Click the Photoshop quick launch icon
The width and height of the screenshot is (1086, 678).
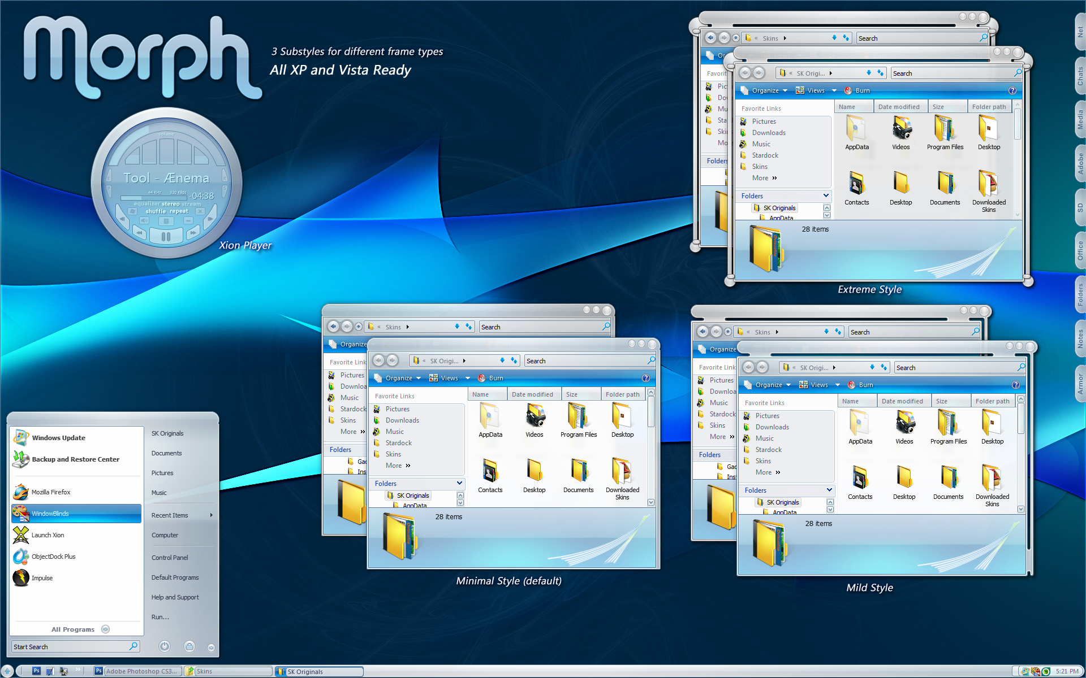coord(36,671)
